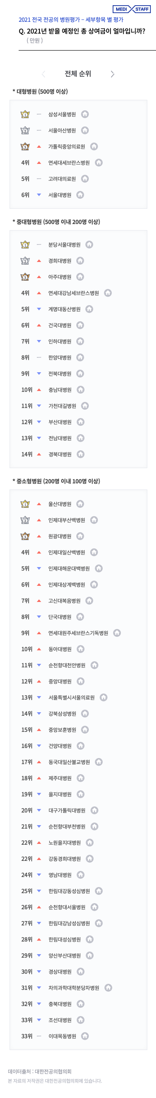Screen dimensions: 156x1098
Task: Select the 전체 순위 heading
Action: click(x=78, y=74)
